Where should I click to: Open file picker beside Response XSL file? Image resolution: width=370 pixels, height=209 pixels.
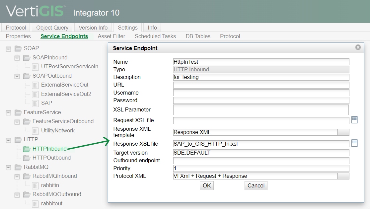tap(354, 143)
